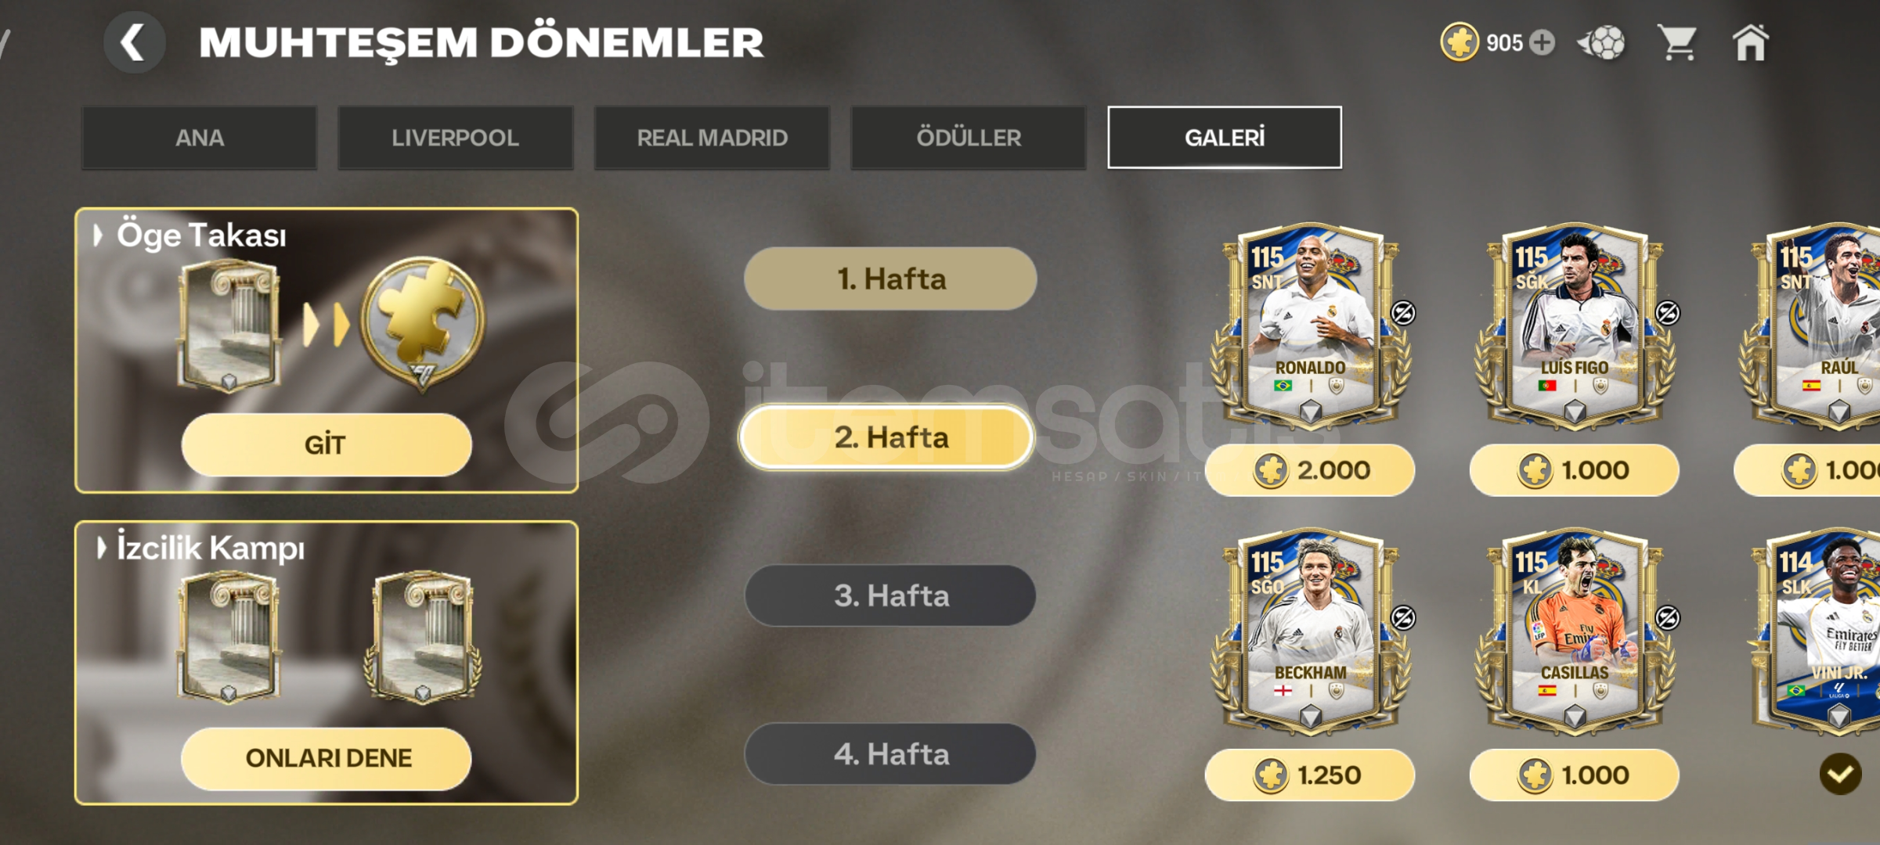This screenshot has height=845, width=1880.
Task: Choose the 4. Hafta week selector
Action: point(890,754)
